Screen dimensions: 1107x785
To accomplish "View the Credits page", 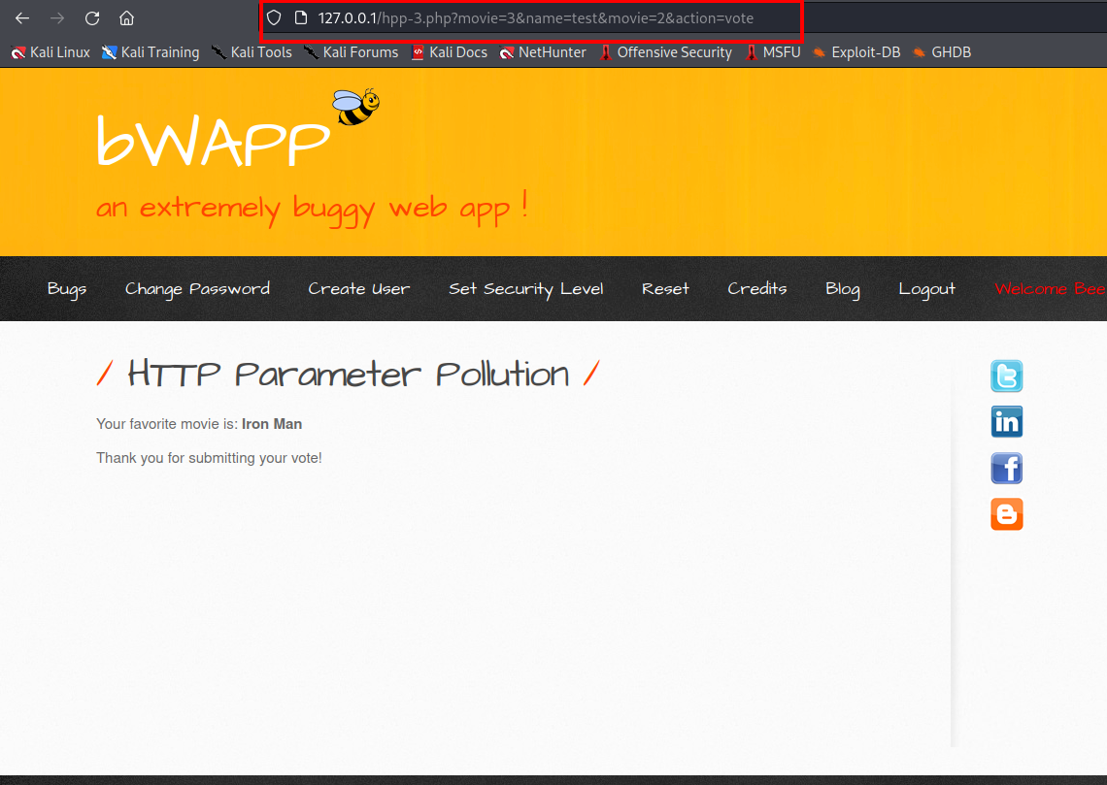I will coord(756,289).
